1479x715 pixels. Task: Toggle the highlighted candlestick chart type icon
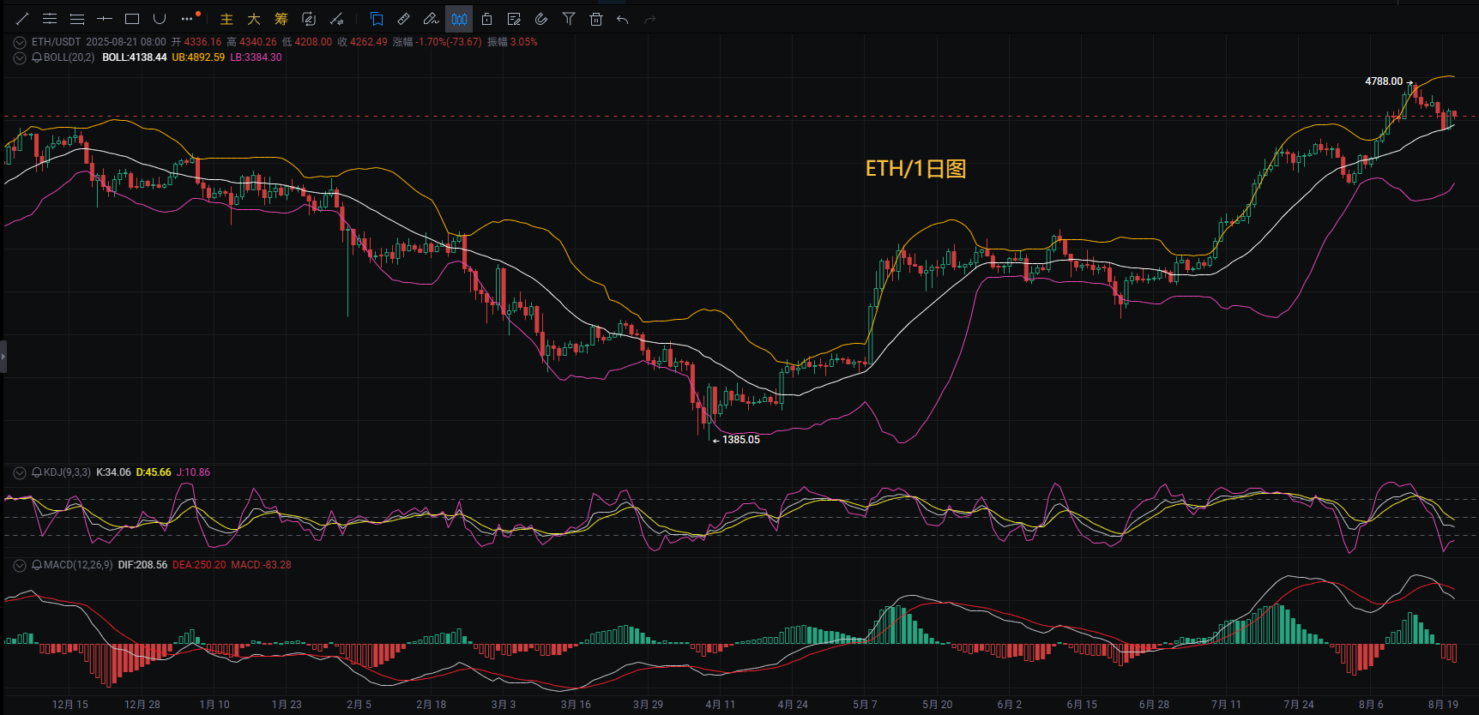click(x=459, y=19)
